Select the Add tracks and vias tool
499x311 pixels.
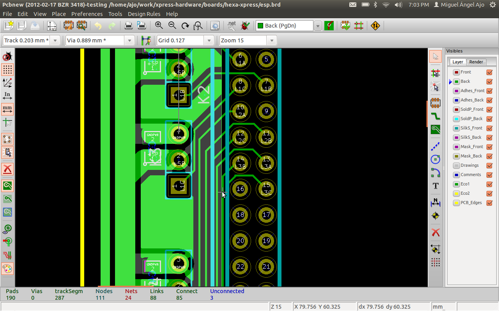[435, 116]
